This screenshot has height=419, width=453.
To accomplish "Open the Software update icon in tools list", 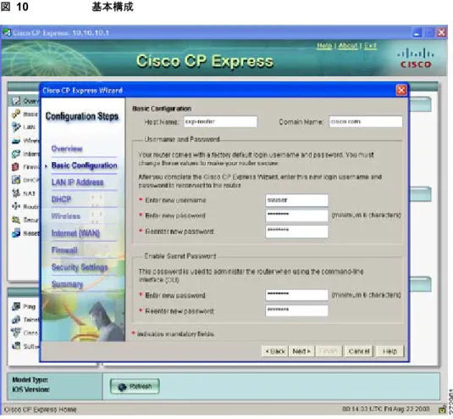I will (x=16, y=346).
